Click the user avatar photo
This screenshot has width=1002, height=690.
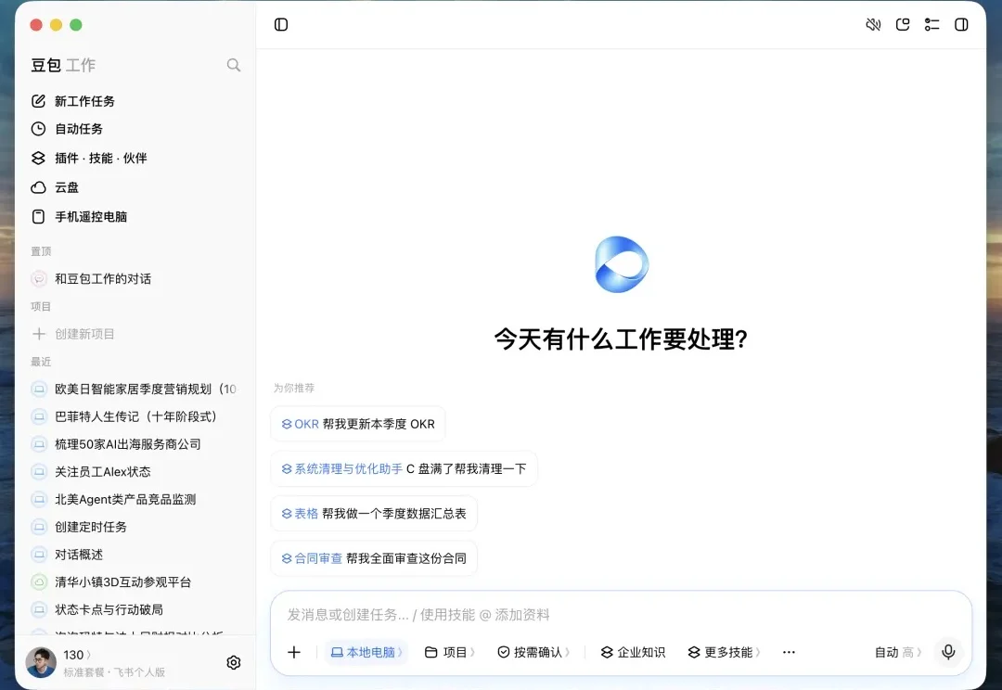tap(41, 662)
